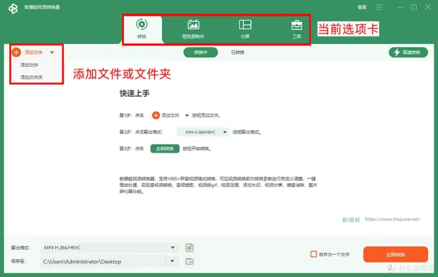Viewport: 438px width, 277px height.
Task: Open the output folder icon
Action: click(x=189, y=262)
